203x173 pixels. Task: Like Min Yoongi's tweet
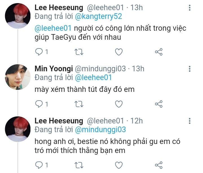(119, 104)
